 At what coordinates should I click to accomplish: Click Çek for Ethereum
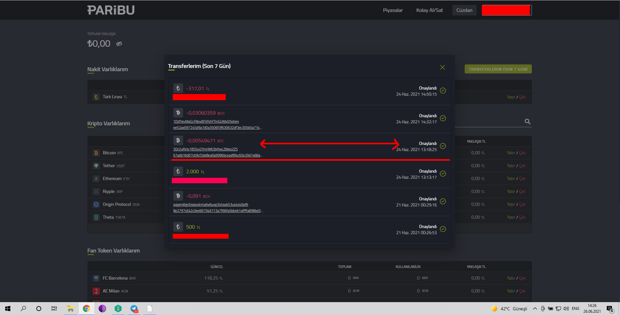click(522, 179)
